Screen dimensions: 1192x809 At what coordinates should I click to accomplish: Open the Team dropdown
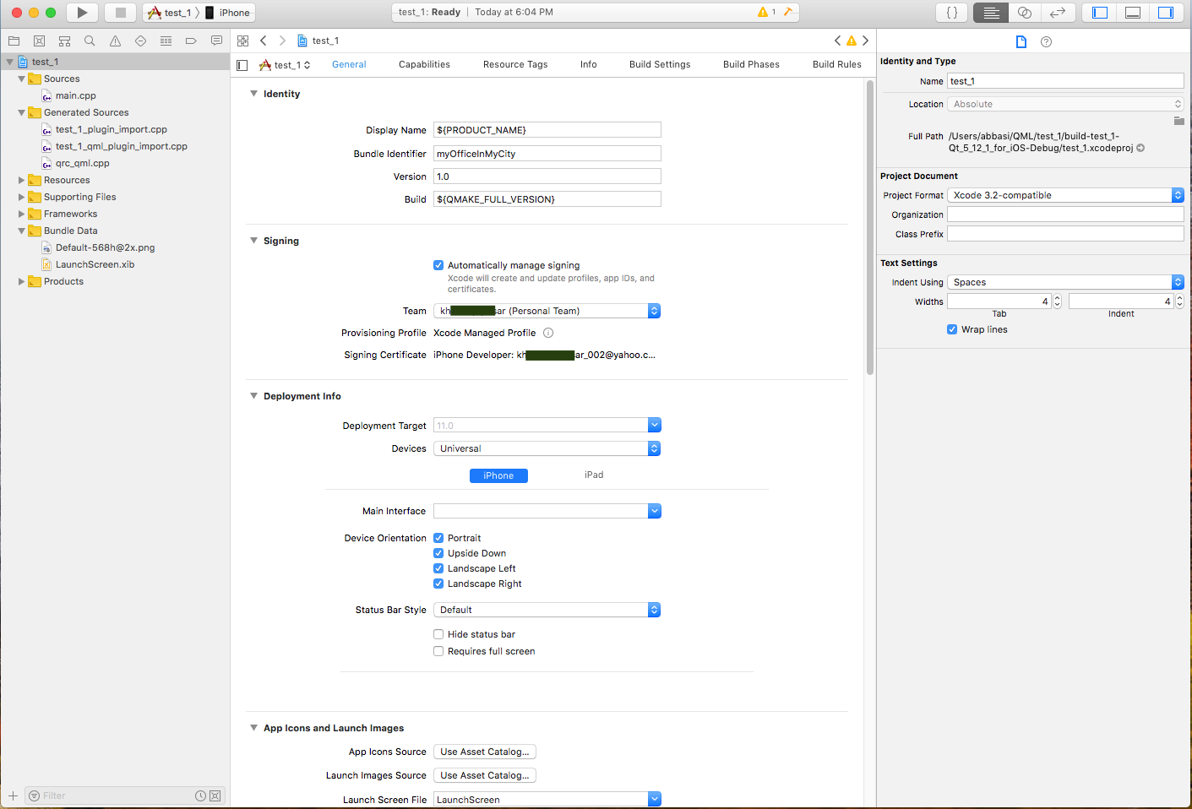(x=547, y=311)
